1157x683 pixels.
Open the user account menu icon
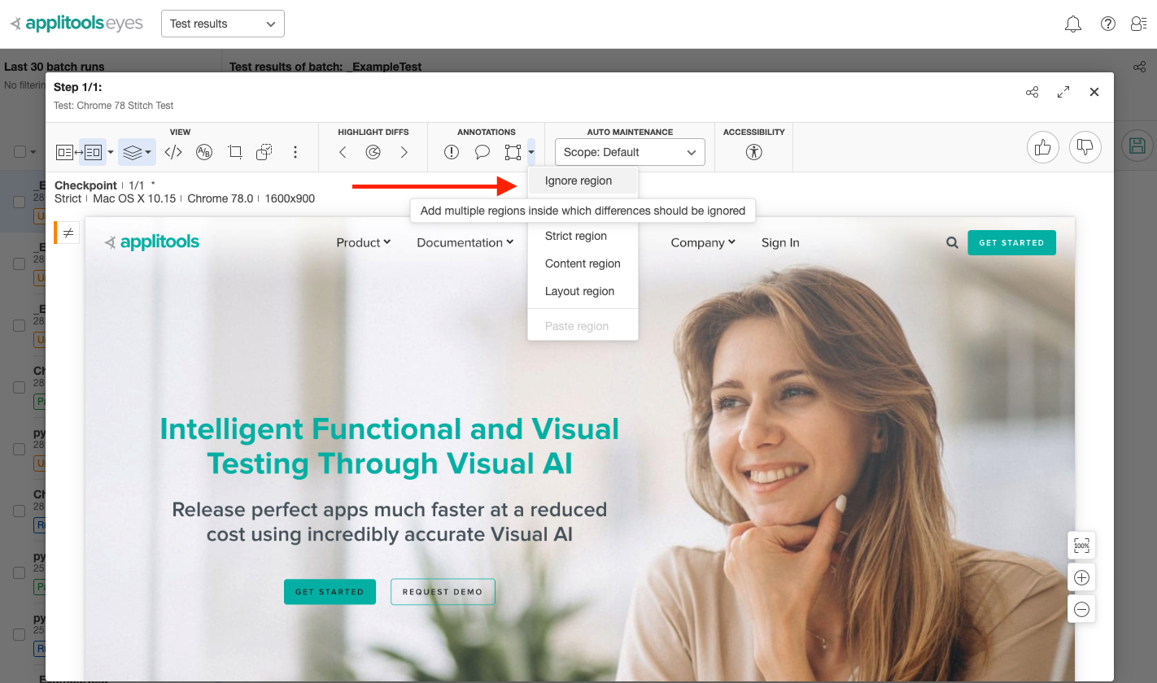pos(1139,24)
